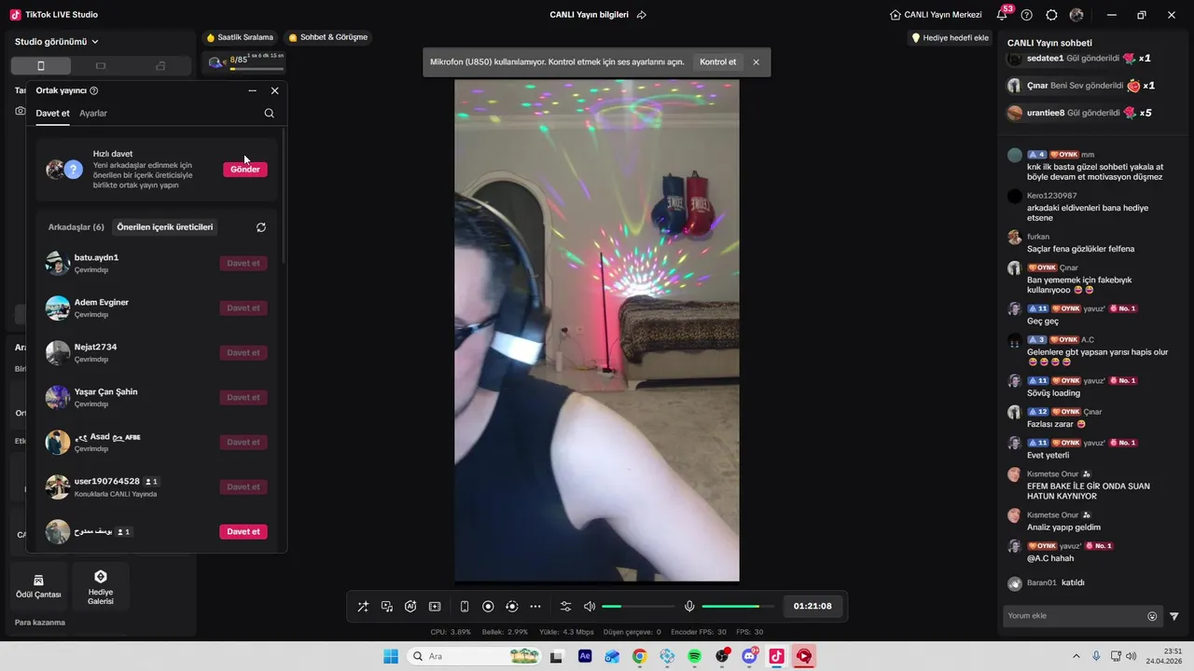Click Hediye hedefi ekle button
Screen dimensions: 1194x671
(950, 37)
